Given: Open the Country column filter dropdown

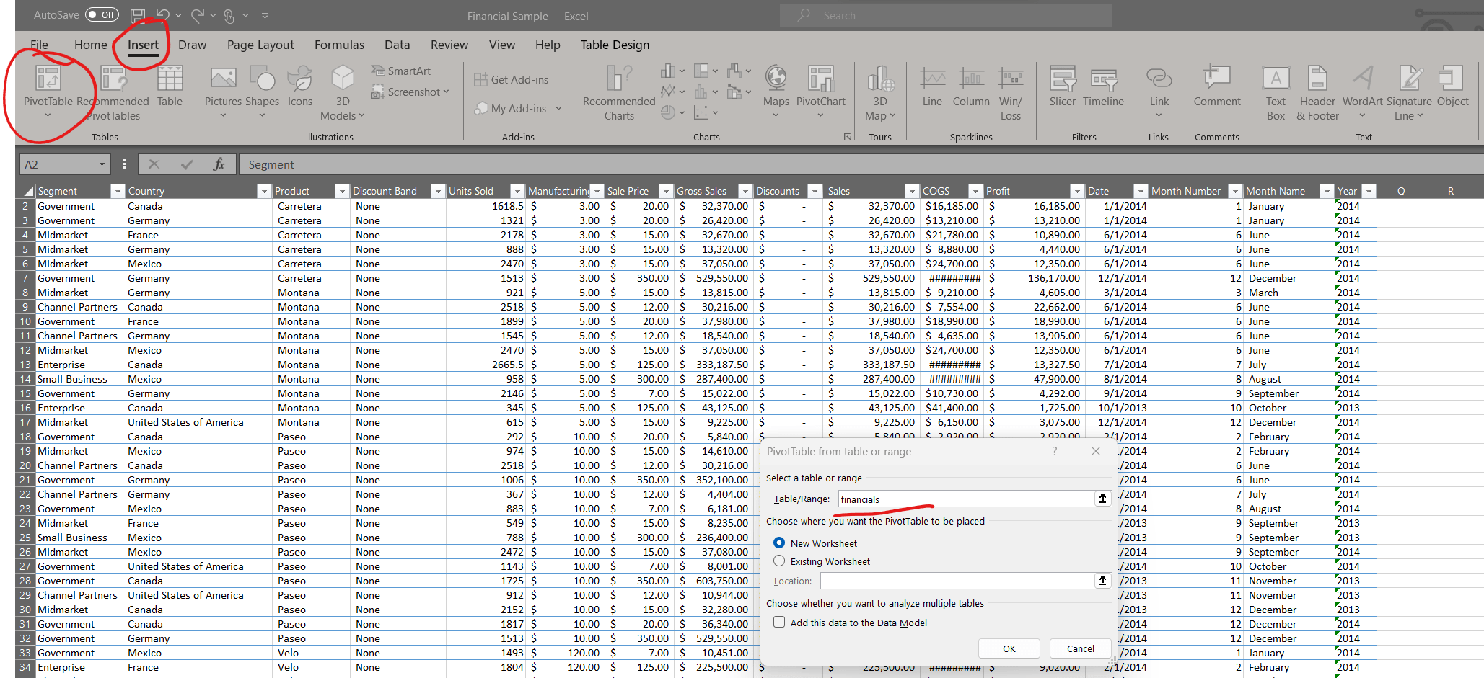Looking at the screenshot, I should (264, 191).
